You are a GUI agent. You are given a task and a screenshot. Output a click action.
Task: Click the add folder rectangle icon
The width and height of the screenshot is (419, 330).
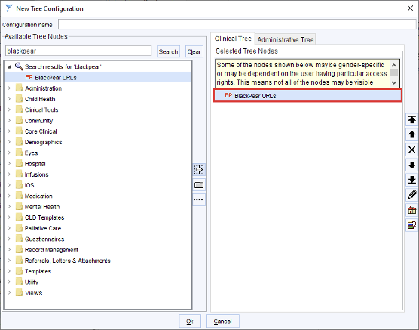click(199, 185)
